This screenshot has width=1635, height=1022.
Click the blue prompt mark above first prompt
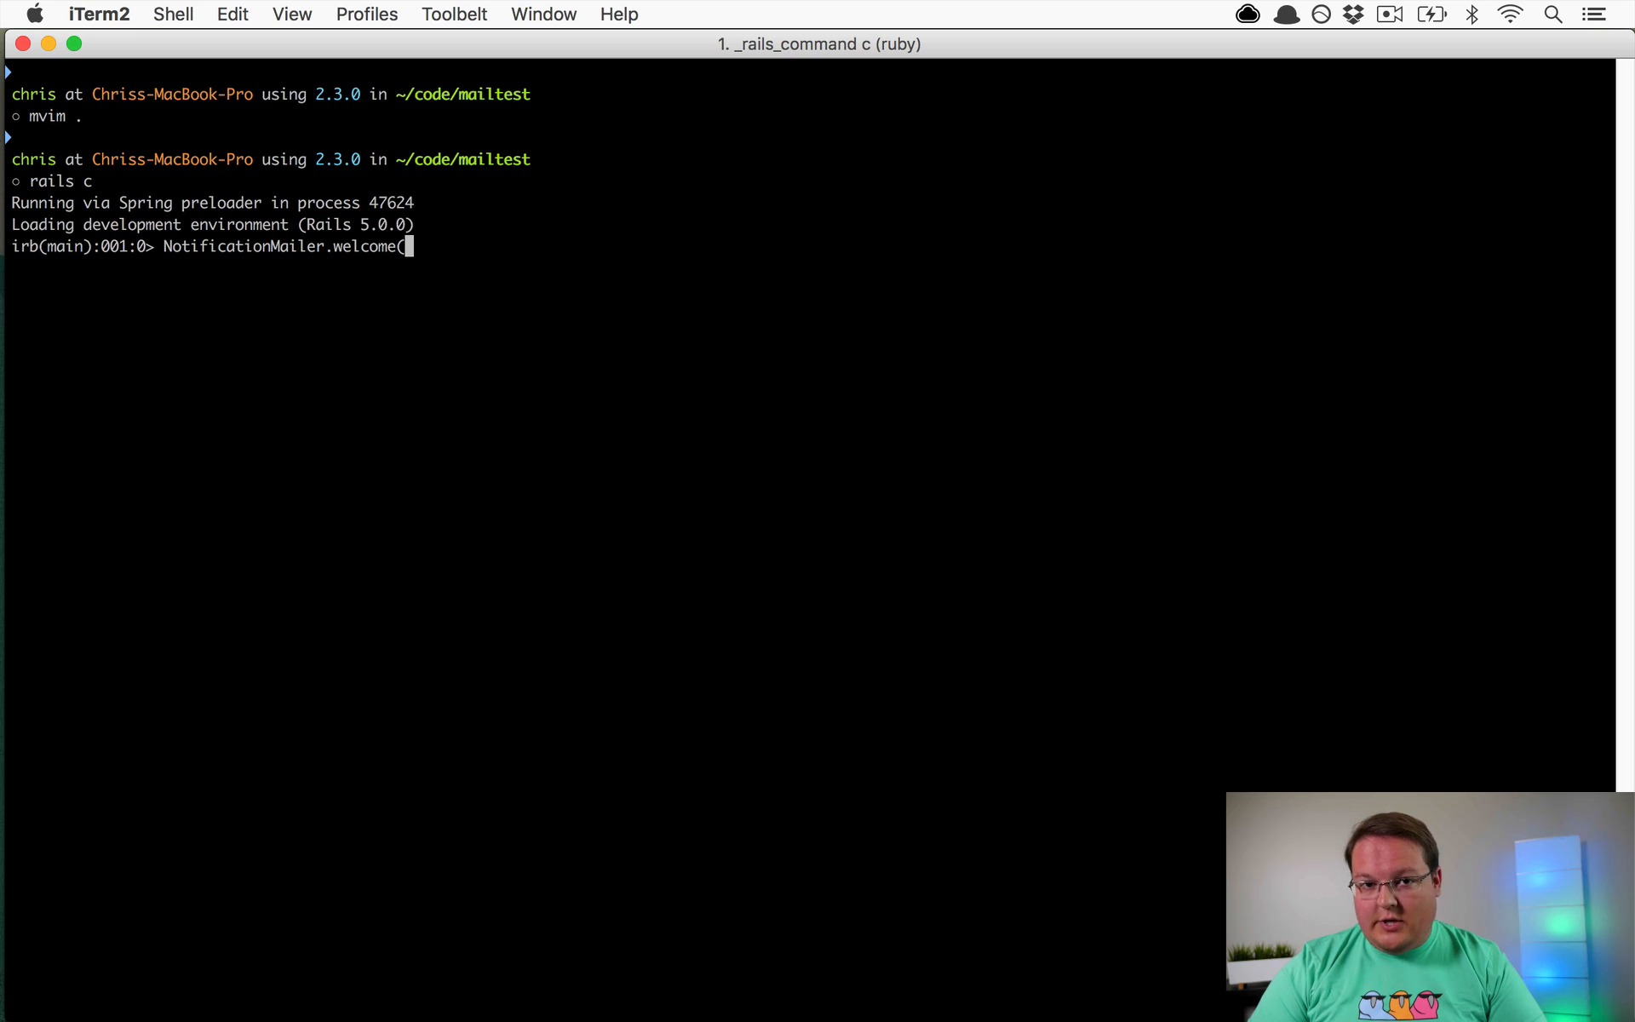(8, 72)
